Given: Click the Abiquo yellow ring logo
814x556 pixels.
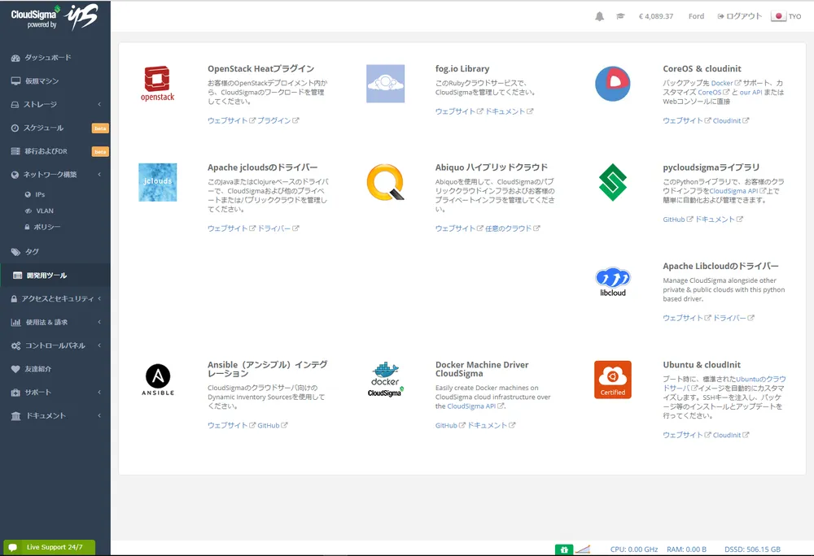Looking at the screenshot, I should (x=385, y=182).
